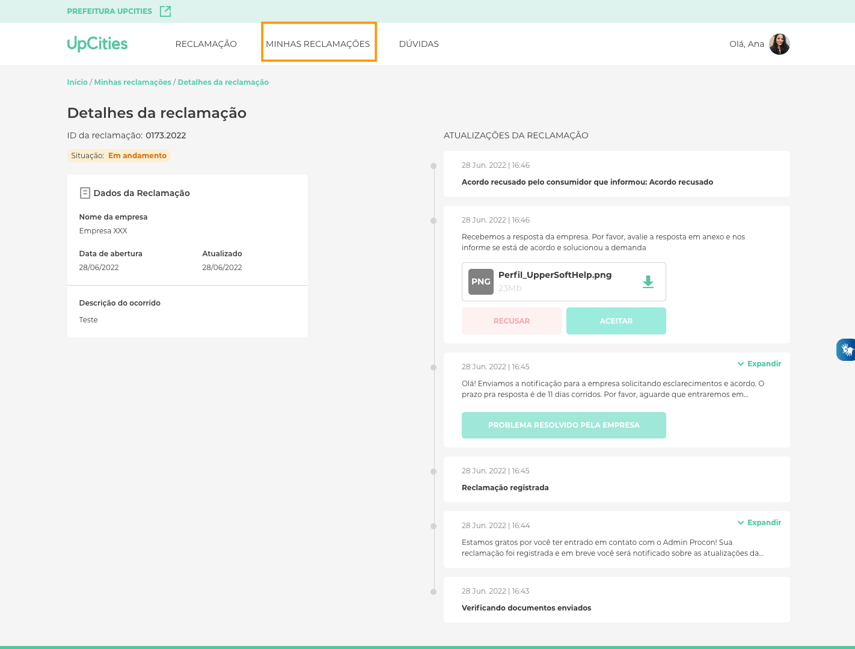Open Minhas reclamações breadcrumb link
This screenshot has height=649, width=855.
pyautogui.click(x=133, y=82)
